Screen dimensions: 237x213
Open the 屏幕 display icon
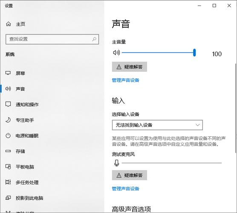click(8, 73)
